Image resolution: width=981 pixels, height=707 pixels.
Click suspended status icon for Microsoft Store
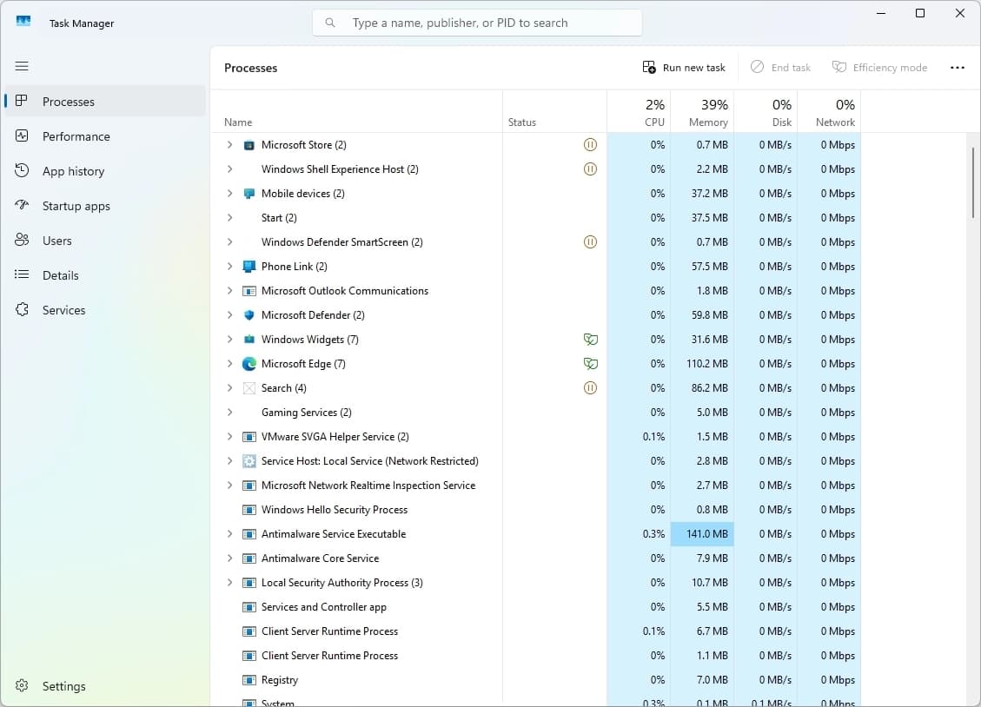590,145
